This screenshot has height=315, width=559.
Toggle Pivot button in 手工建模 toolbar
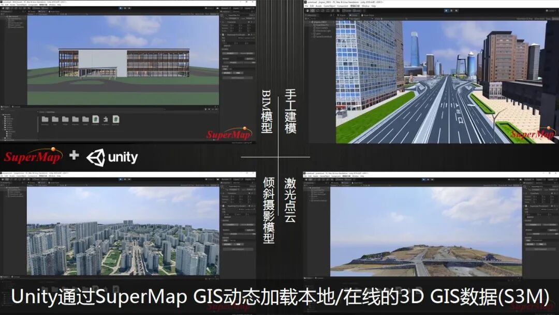point(346,11)
